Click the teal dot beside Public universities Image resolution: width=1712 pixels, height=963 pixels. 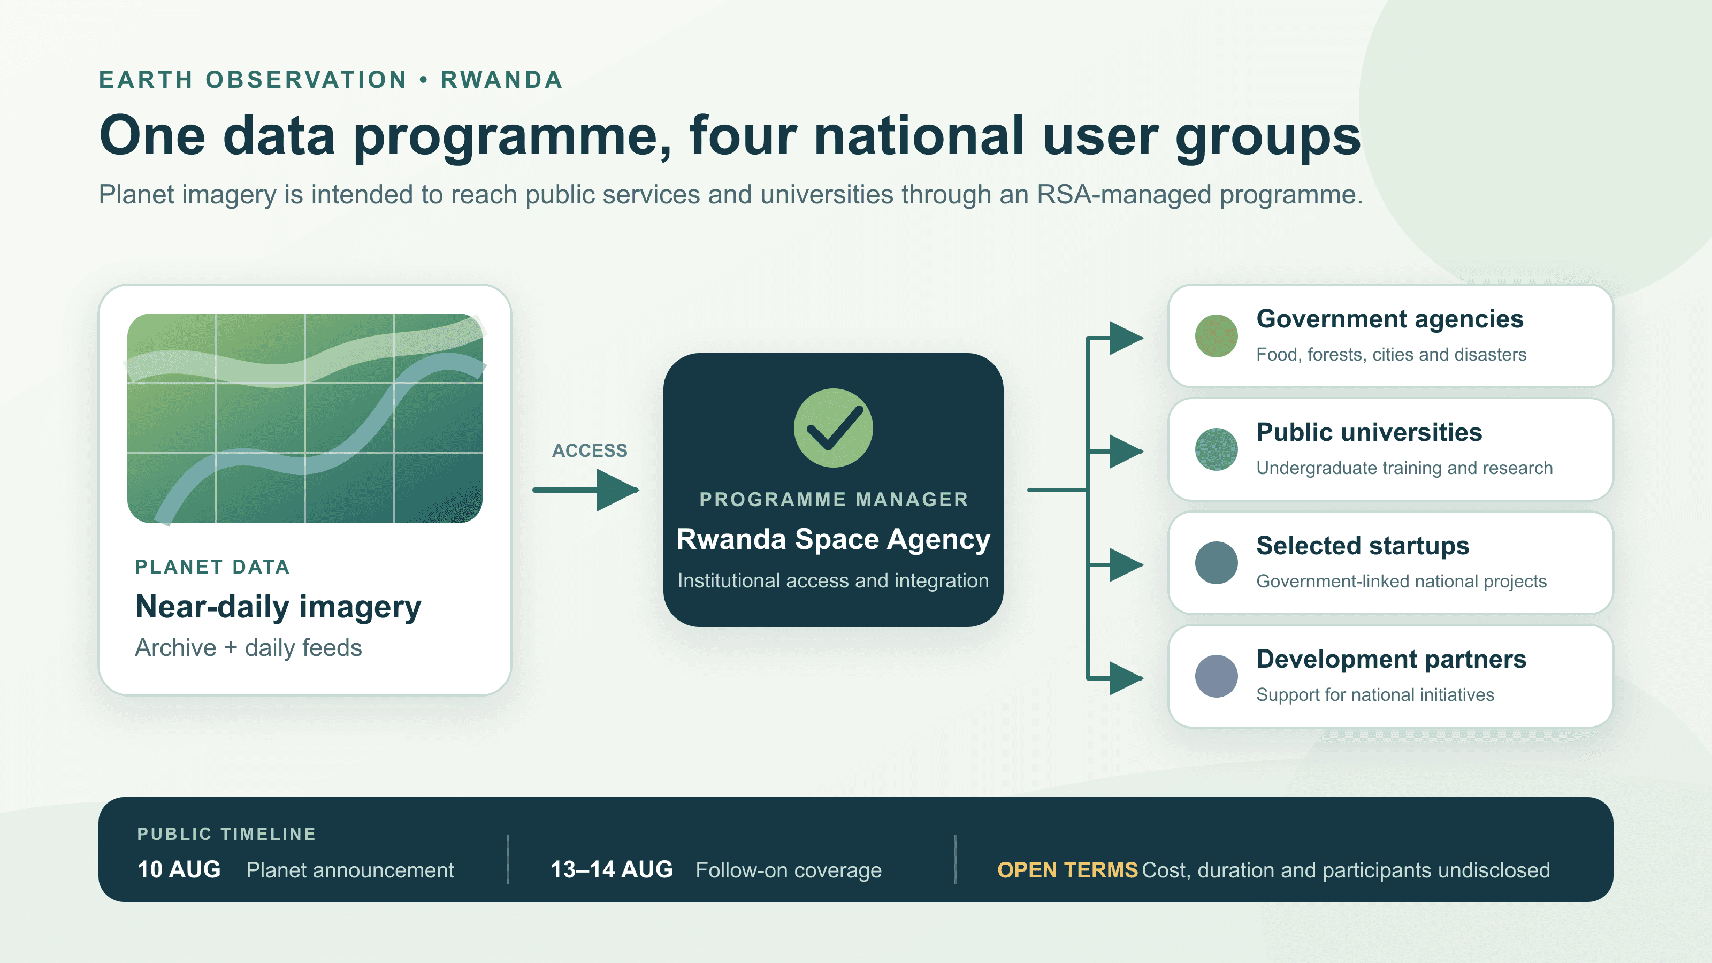(x=1216, y=449)
